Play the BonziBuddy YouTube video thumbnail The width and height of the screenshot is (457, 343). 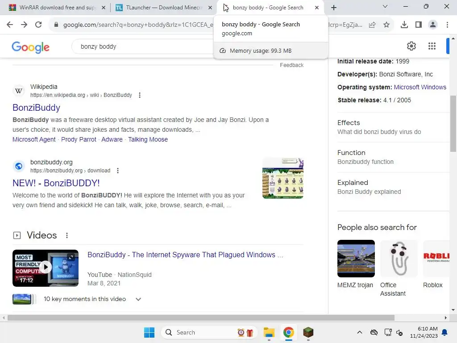(46, 268)
